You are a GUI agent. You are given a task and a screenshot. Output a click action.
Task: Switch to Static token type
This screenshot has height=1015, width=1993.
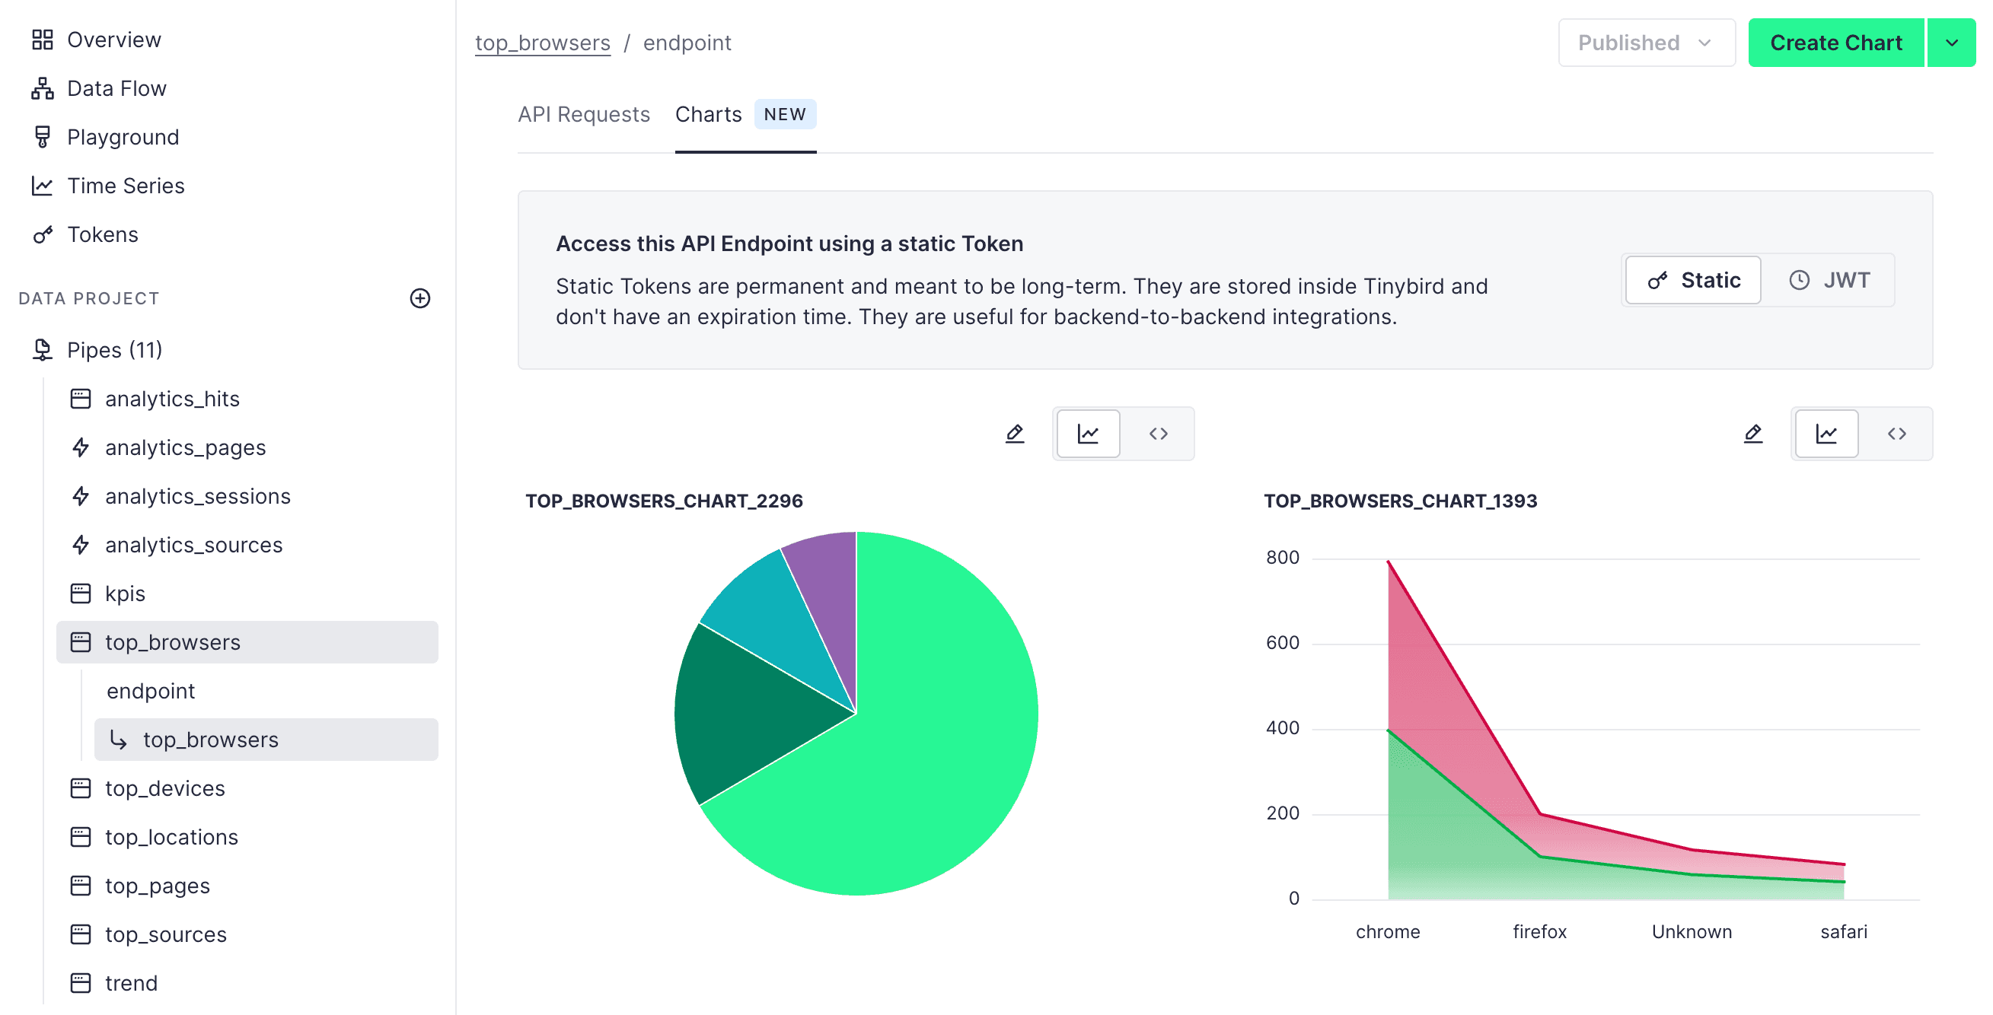click(x=1693, y=280)
